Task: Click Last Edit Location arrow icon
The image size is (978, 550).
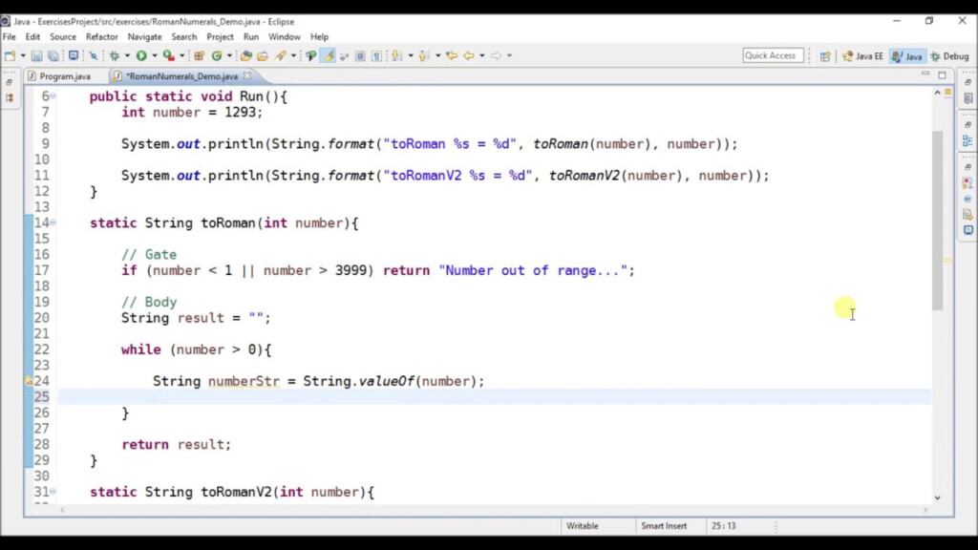Action: pos(452,56)
